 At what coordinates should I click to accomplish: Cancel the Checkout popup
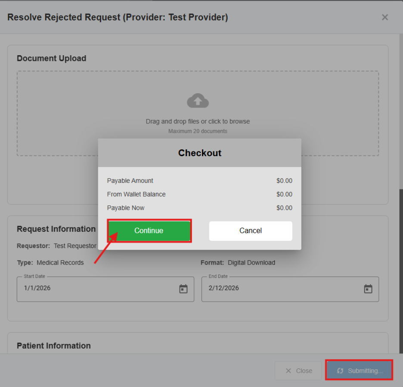coord(251,231)
